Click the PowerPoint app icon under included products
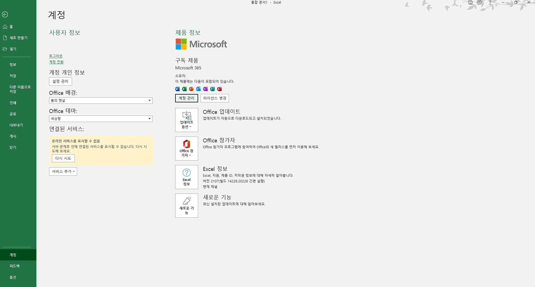This screenshot has width=535, height=287. coord(191,89)
